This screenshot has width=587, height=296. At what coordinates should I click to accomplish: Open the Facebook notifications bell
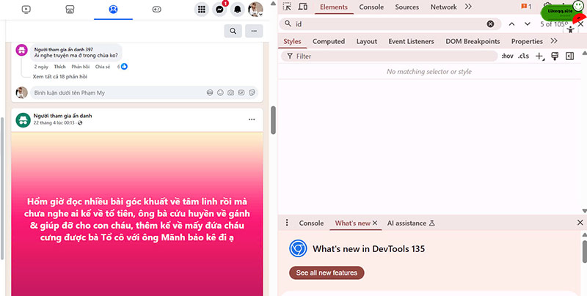(237, 10)
